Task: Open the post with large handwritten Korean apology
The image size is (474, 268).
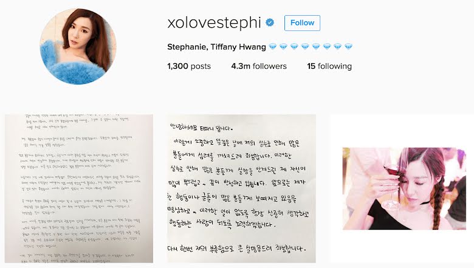Action: pyautogui.click(x=241, y=188)
